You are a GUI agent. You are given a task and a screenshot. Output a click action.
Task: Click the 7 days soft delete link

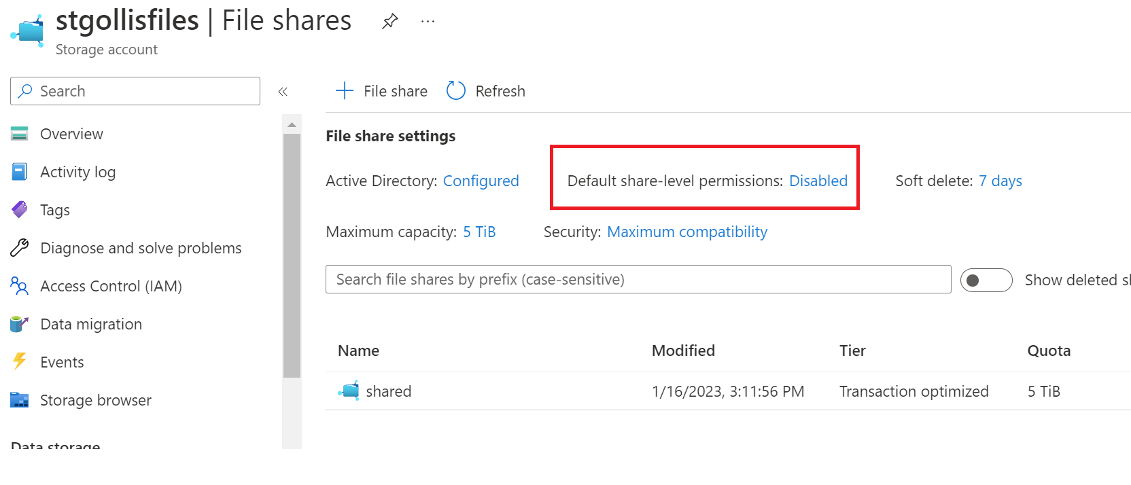click(1000, 181)
